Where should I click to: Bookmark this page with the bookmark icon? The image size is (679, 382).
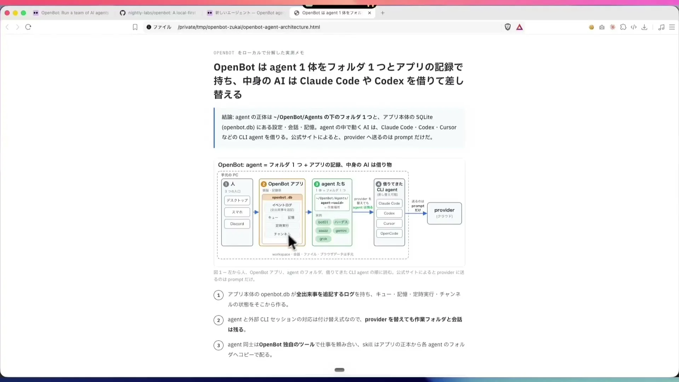[135, 27]
